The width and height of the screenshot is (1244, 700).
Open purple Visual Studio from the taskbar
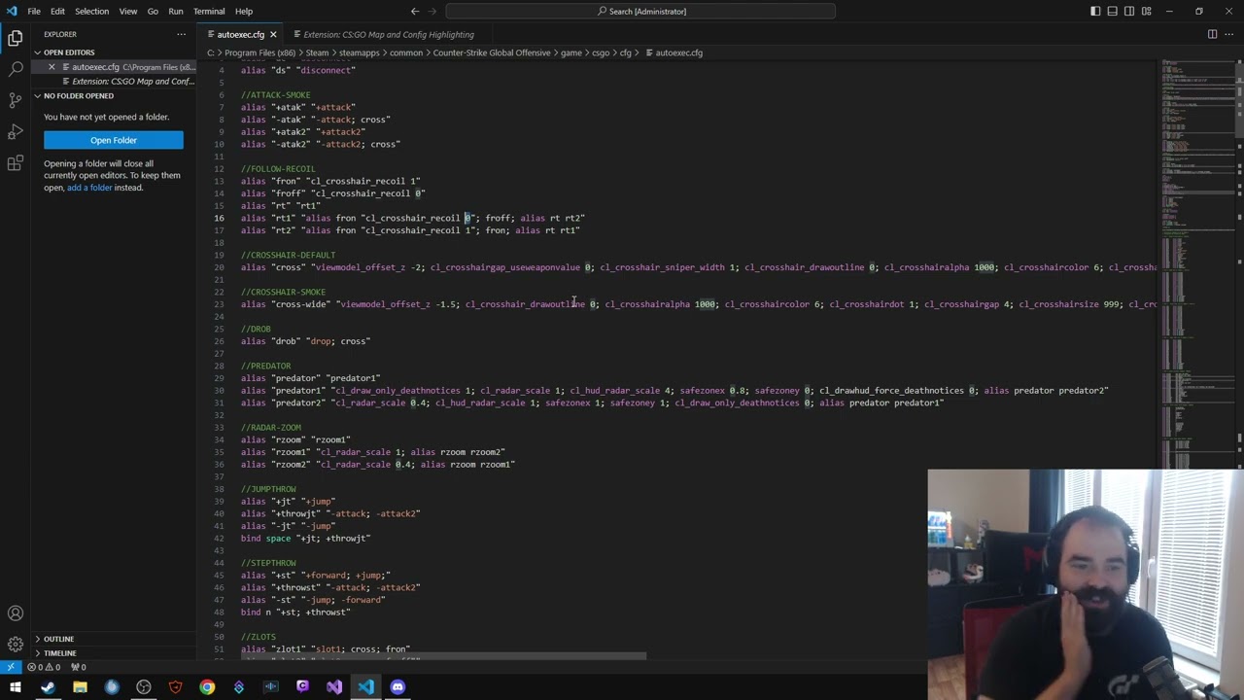pyautogui.click(x=334, y=687)
